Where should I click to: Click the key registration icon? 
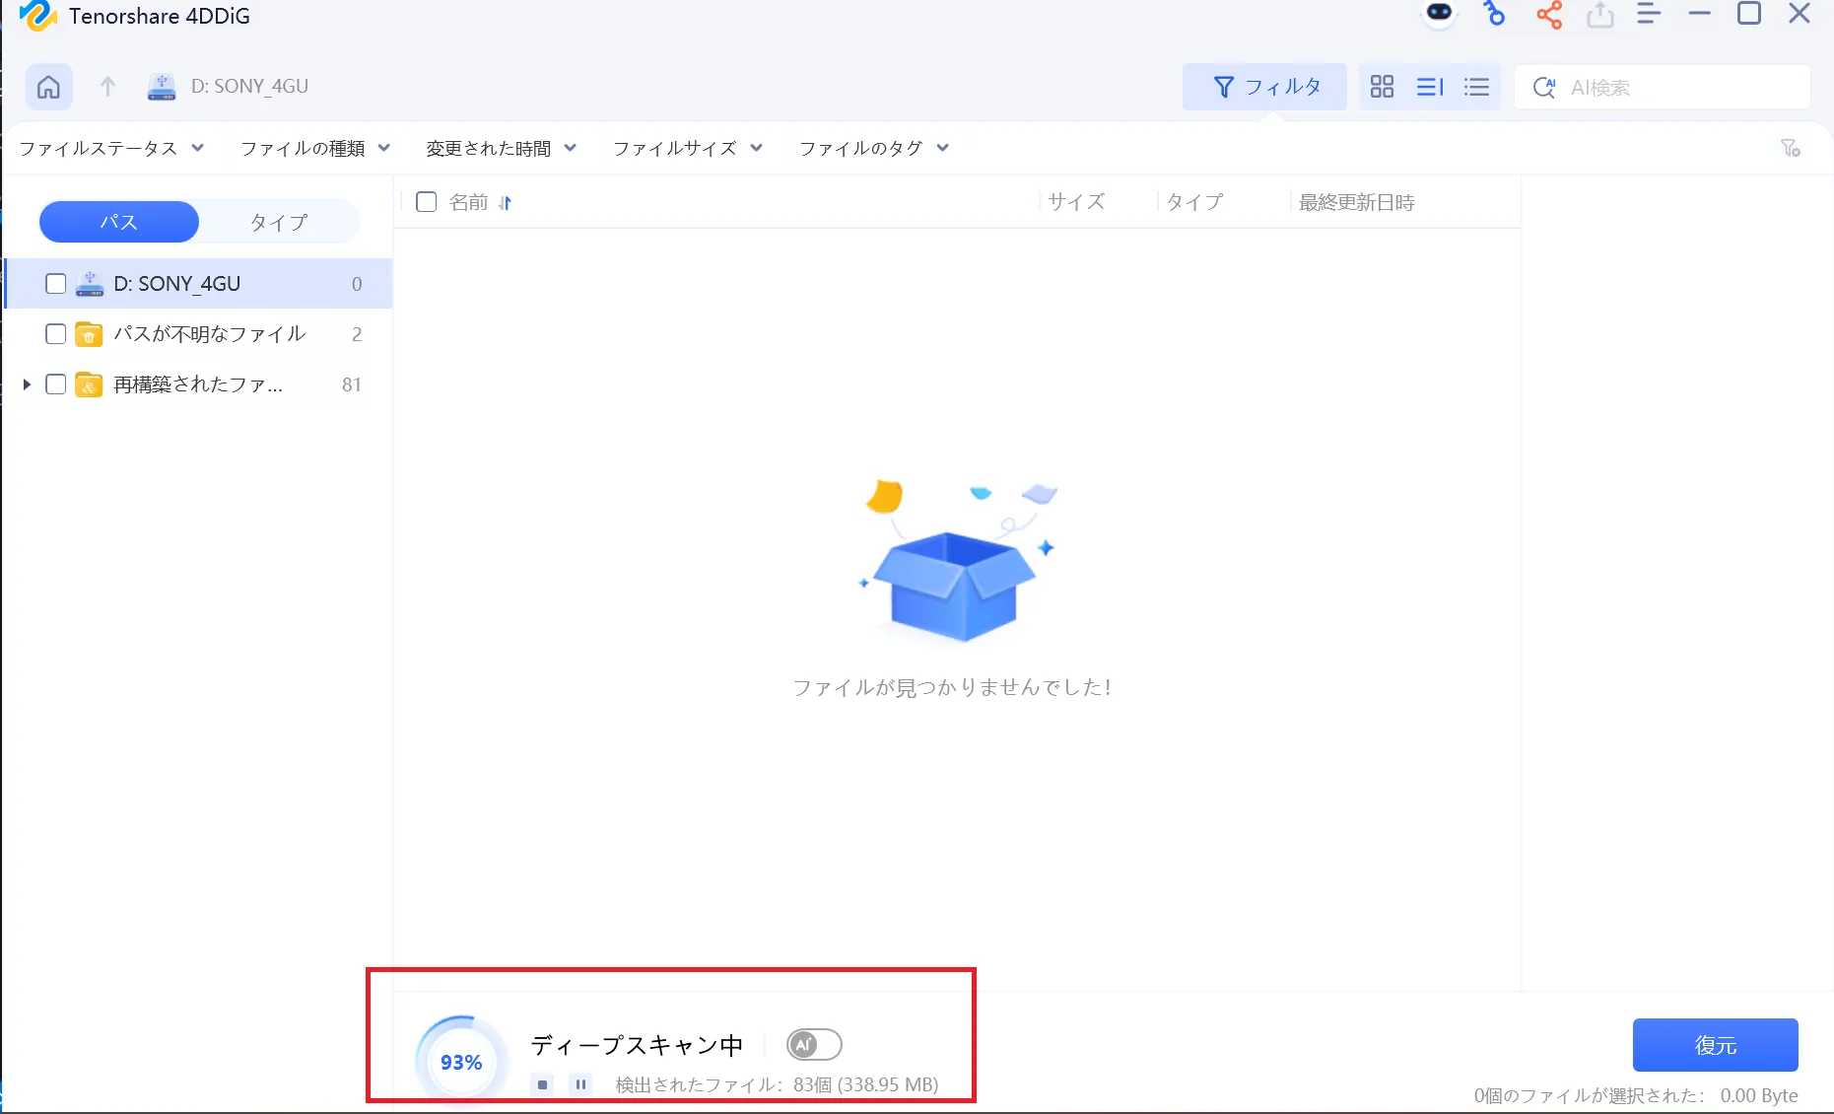click(1494, 17)
